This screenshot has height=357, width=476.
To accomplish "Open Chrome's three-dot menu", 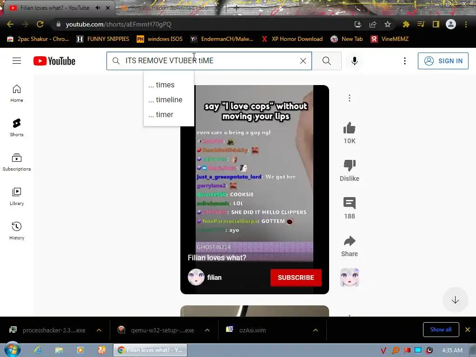I will pyautogui.click(x=466, y=24).
